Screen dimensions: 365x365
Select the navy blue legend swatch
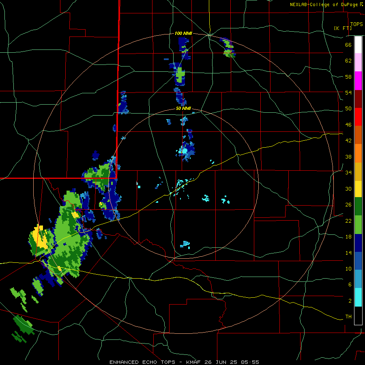point(358,243)
